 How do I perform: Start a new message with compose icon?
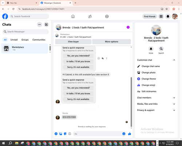(46, 24)
